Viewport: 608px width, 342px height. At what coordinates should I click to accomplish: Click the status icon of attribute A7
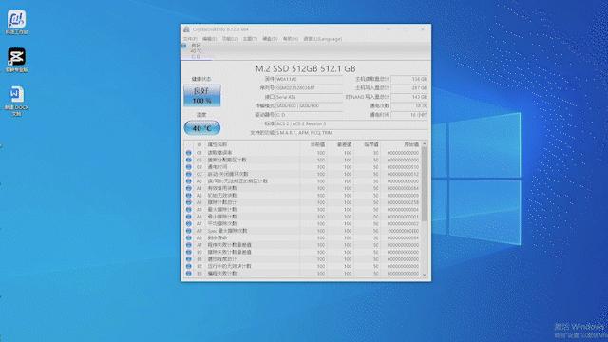[188, 224]
